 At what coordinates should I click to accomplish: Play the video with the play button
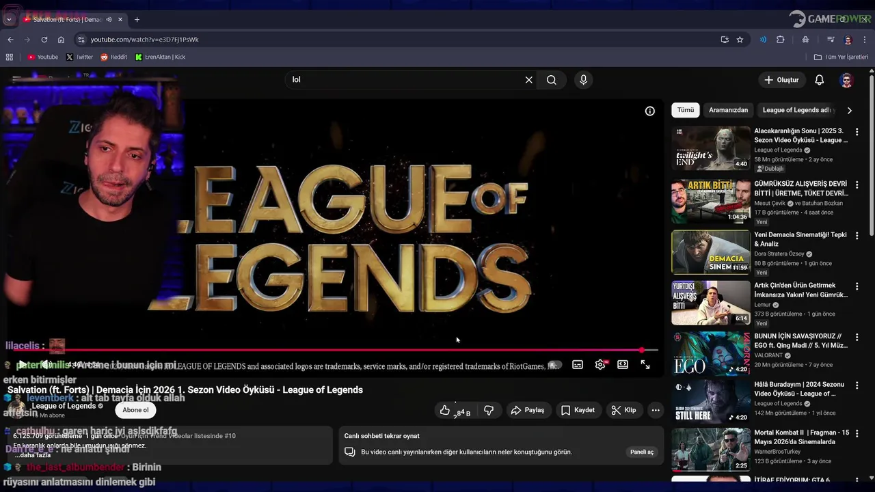[x=22, y=365]
